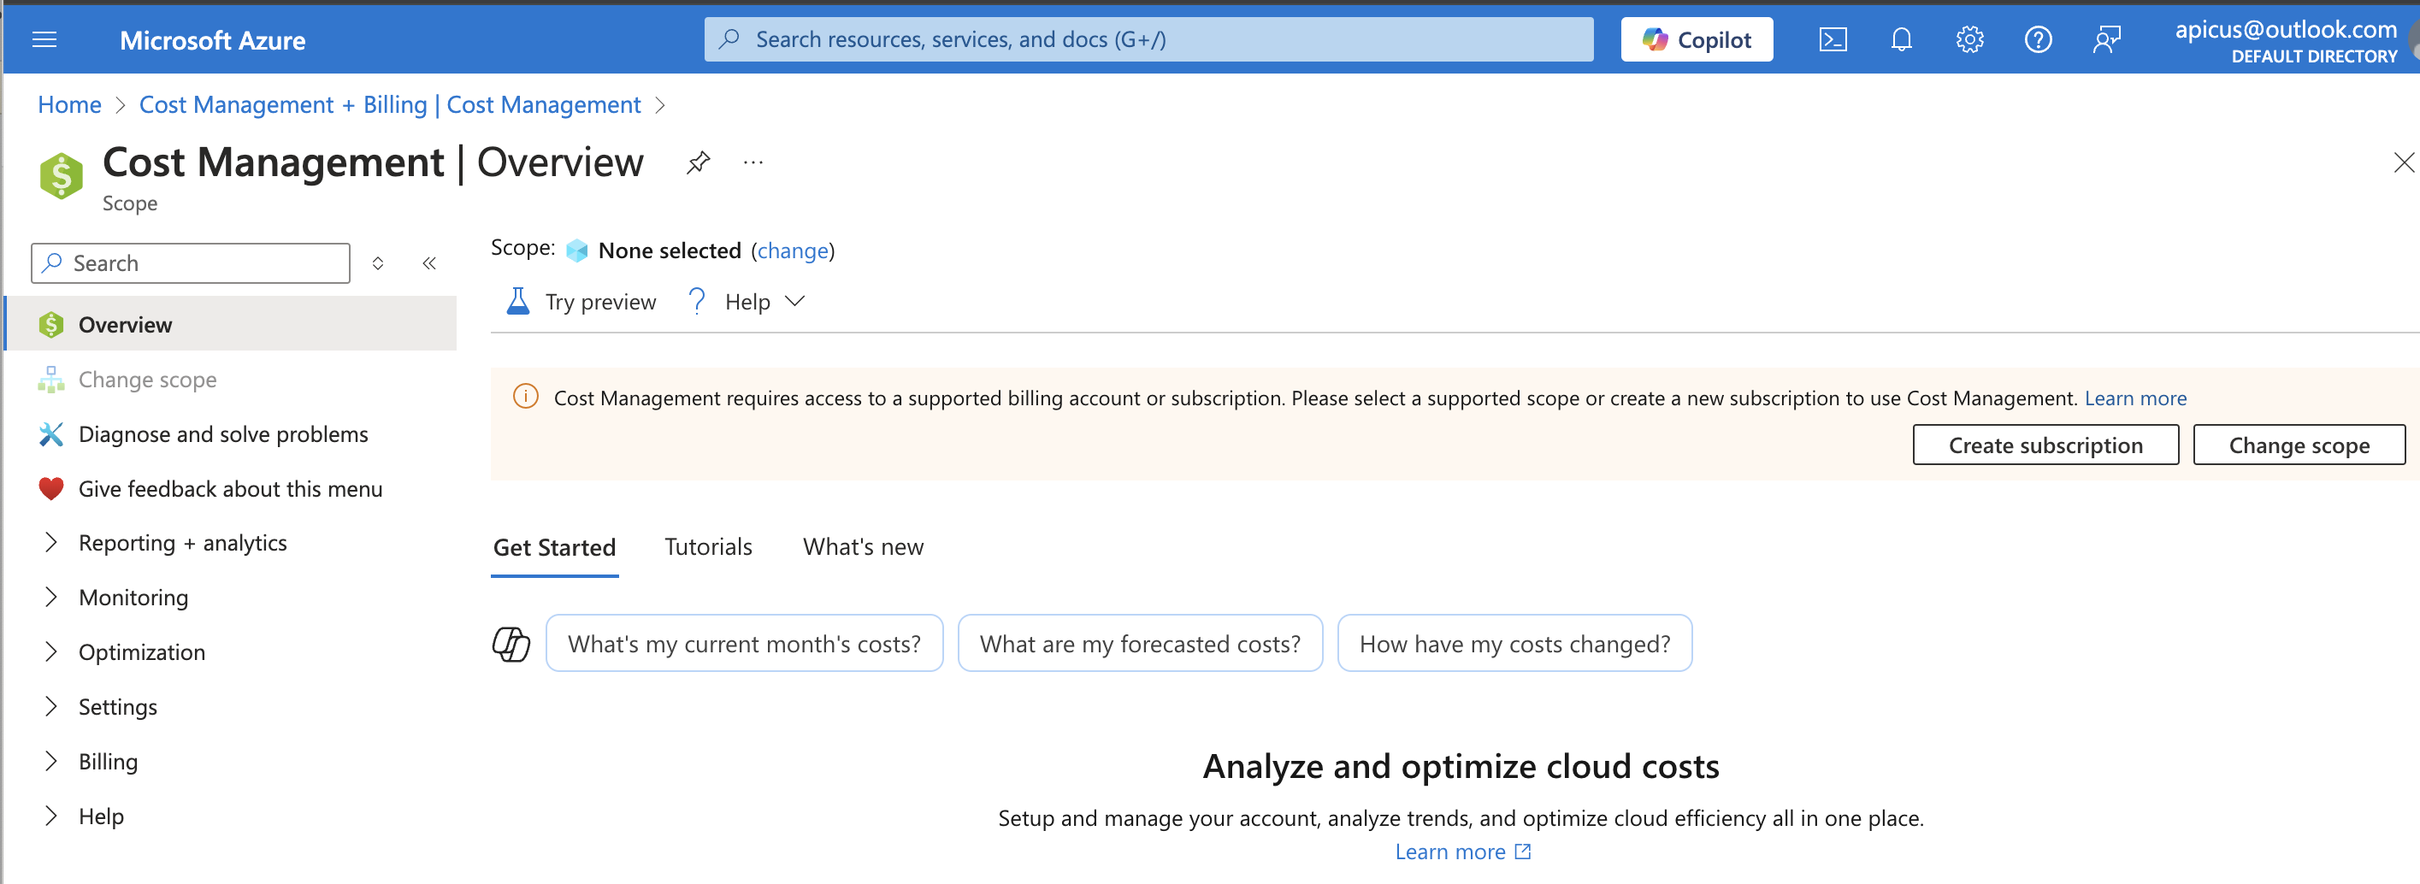Switch to the What's new tab
2420x884 pixels.
(x=864, y=547)
